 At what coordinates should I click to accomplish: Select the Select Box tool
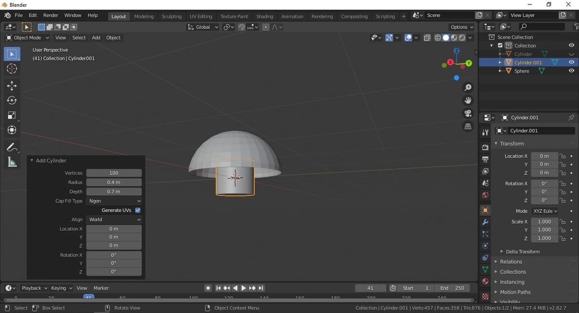[x=12, y=54]
